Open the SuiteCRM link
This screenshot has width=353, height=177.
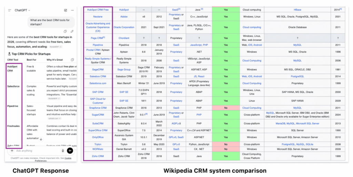[98, 124]
